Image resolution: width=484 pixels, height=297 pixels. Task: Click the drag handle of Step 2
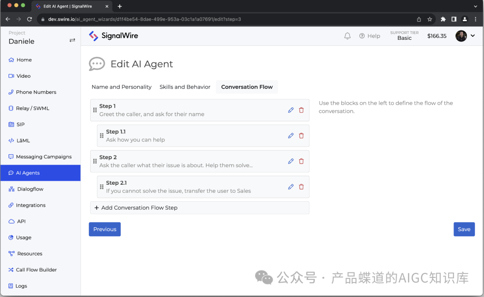pyautogui.click(x=95, y=161)
